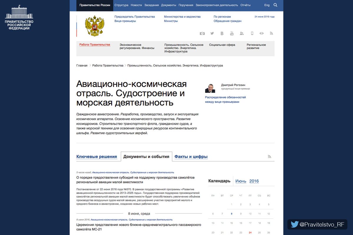
Task: Select the Календарь heading tab
Action: click(219, 181)
